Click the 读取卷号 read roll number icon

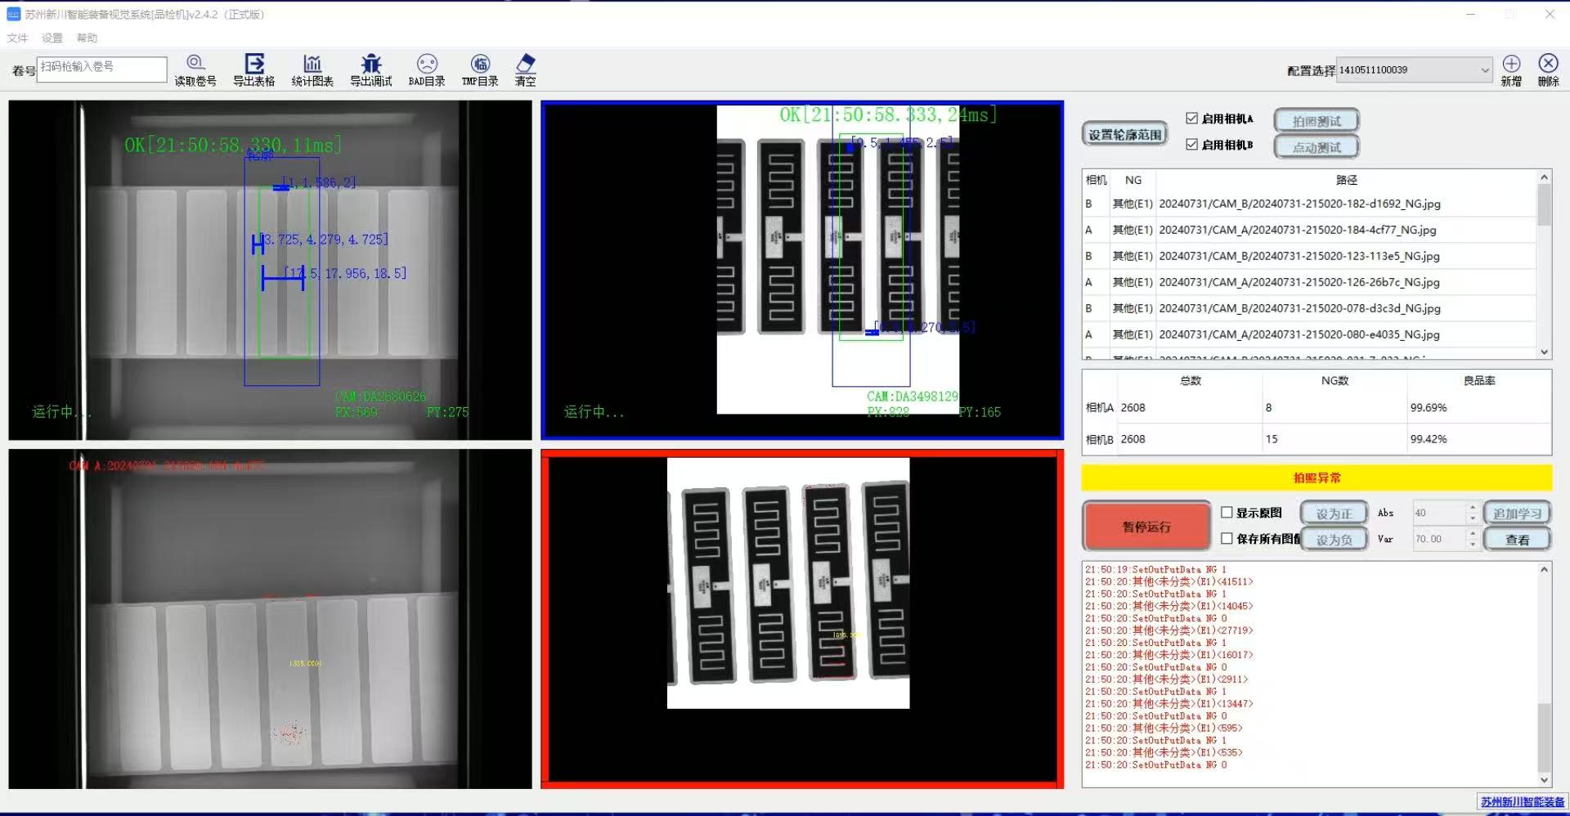195,64
